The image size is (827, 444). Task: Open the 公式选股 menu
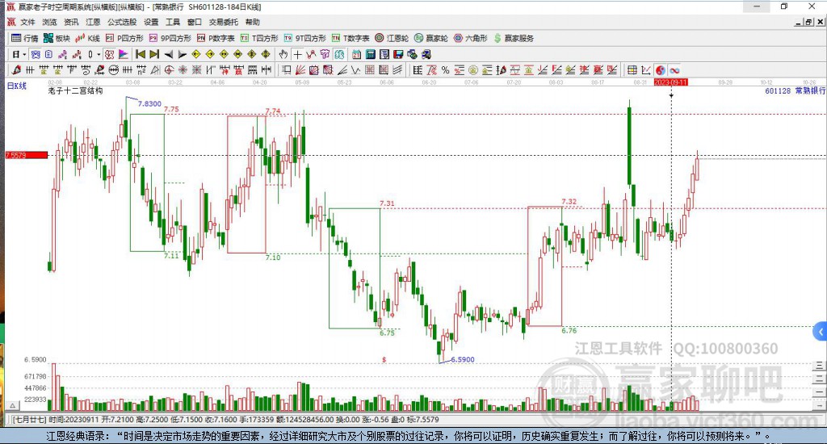pyautogui.click(x=122, y=22)
